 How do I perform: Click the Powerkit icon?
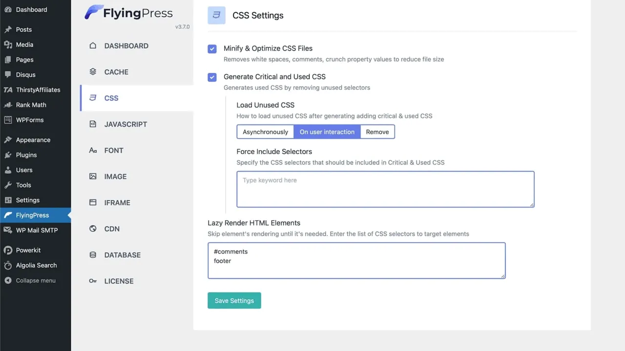point(8,251)
